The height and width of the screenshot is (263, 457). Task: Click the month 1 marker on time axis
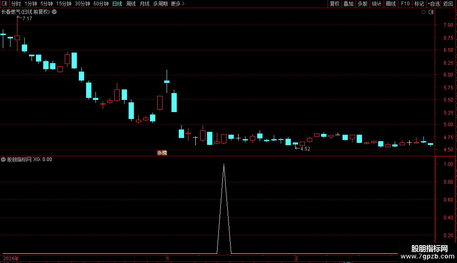[168, 258]
